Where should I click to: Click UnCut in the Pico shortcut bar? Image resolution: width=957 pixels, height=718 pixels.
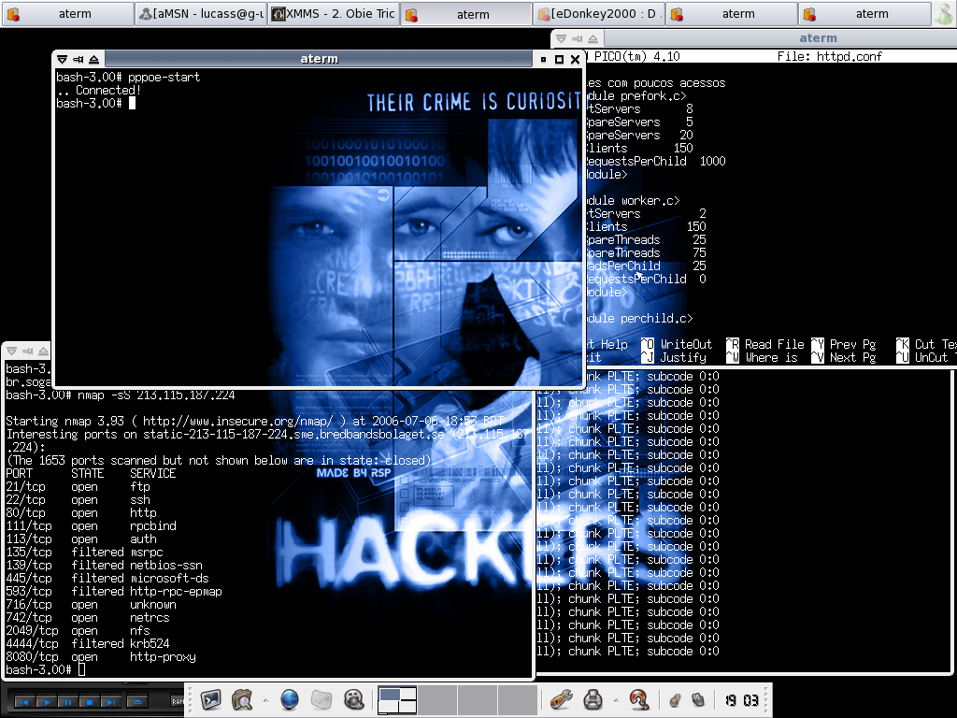click(x=922, y=358)
